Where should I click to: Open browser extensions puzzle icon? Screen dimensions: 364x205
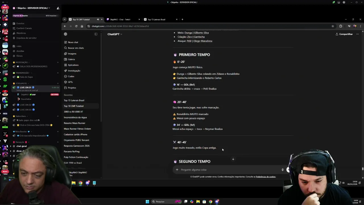click(x=341, y=26)
